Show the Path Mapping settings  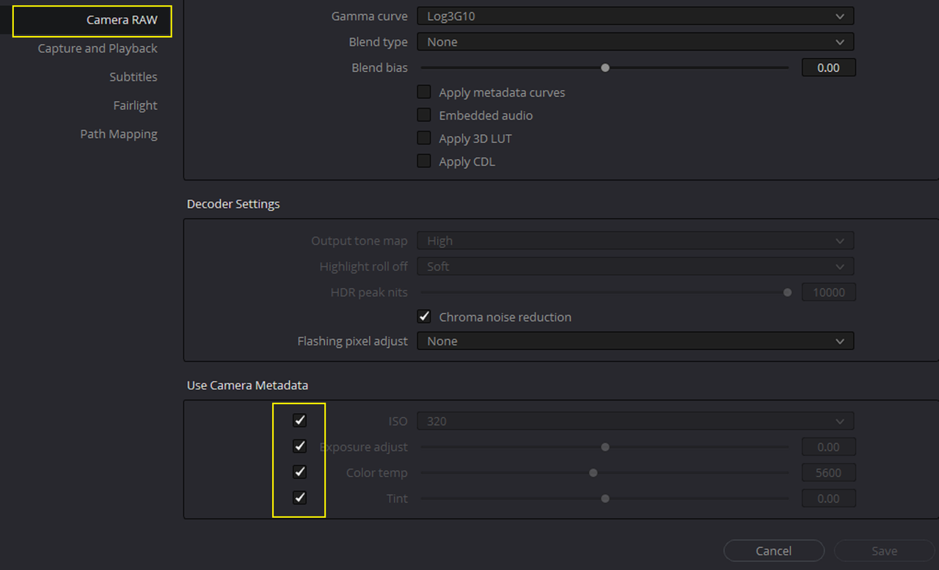tap(119, 134)
